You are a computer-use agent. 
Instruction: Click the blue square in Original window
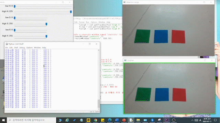pos(162,95)
